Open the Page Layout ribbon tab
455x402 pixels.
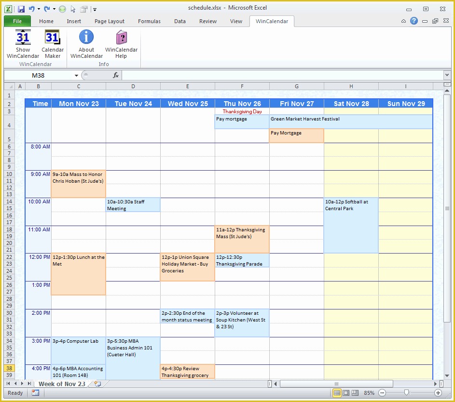(x=110, y=21)
